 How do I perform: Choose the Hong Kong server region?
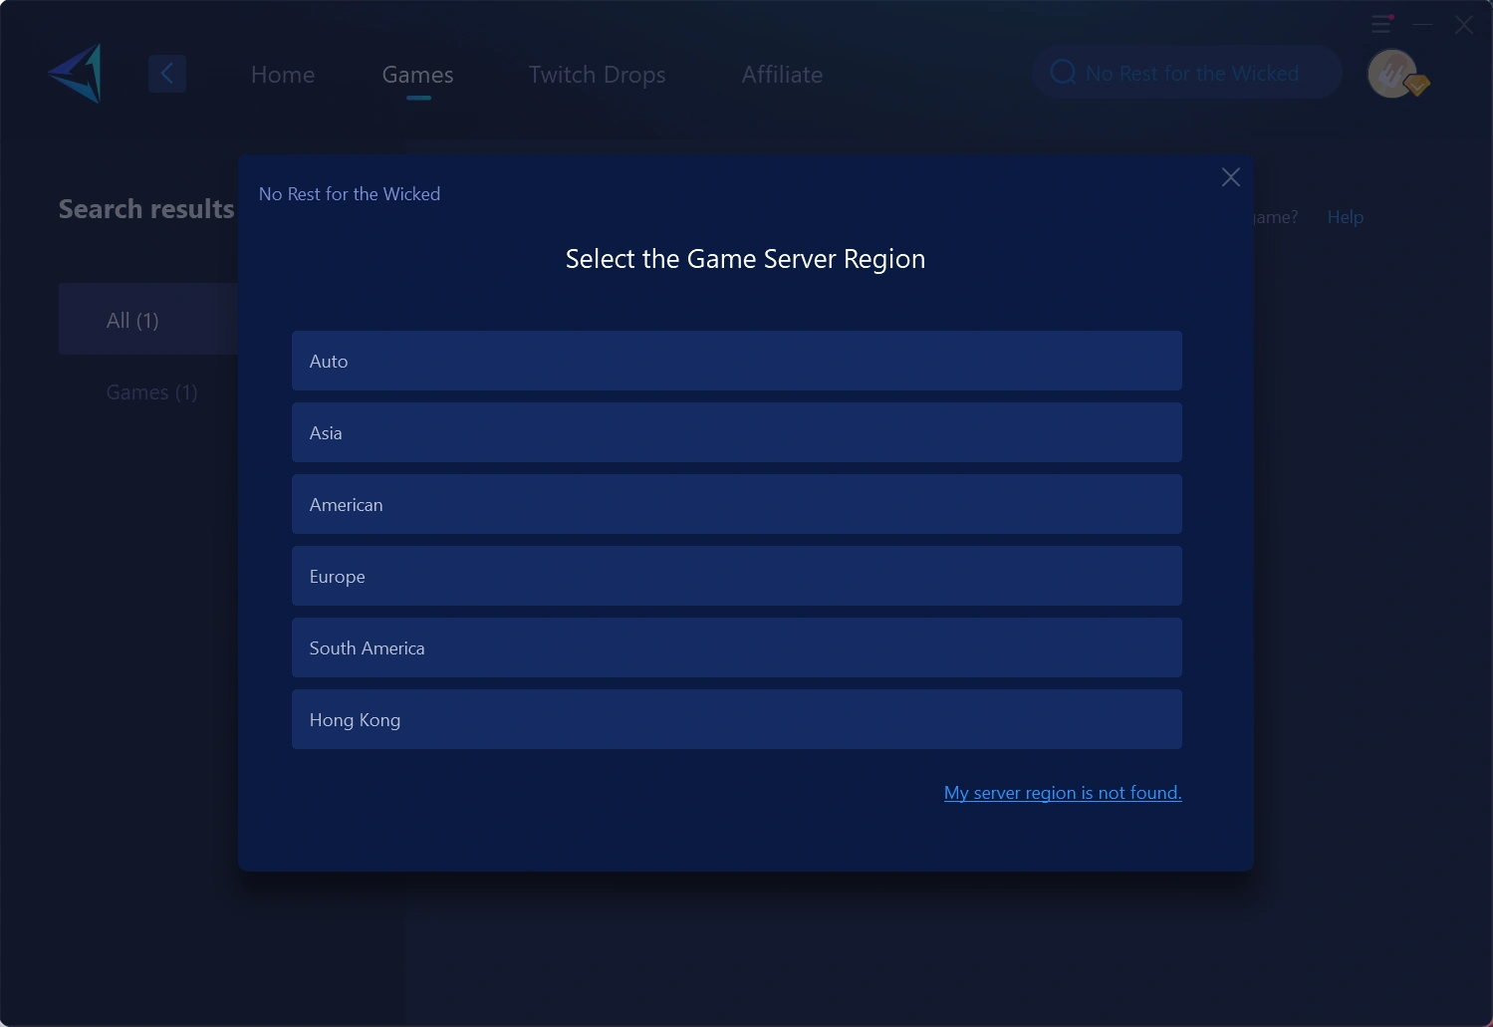pos(736,719)
